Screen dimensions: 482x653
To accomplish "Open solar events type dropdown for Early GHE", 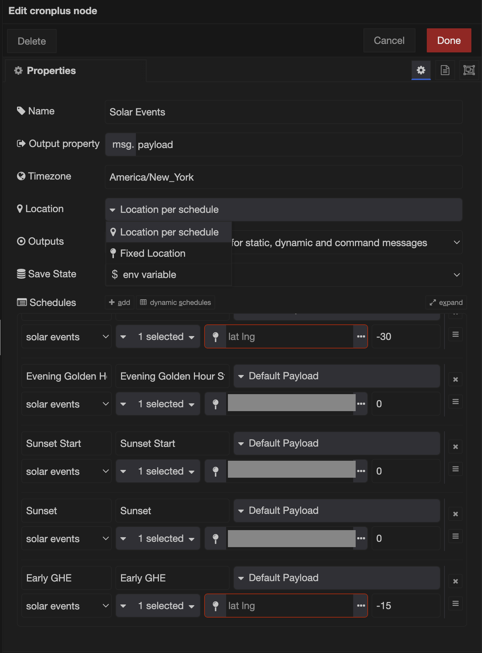I will tap(67, 606).
